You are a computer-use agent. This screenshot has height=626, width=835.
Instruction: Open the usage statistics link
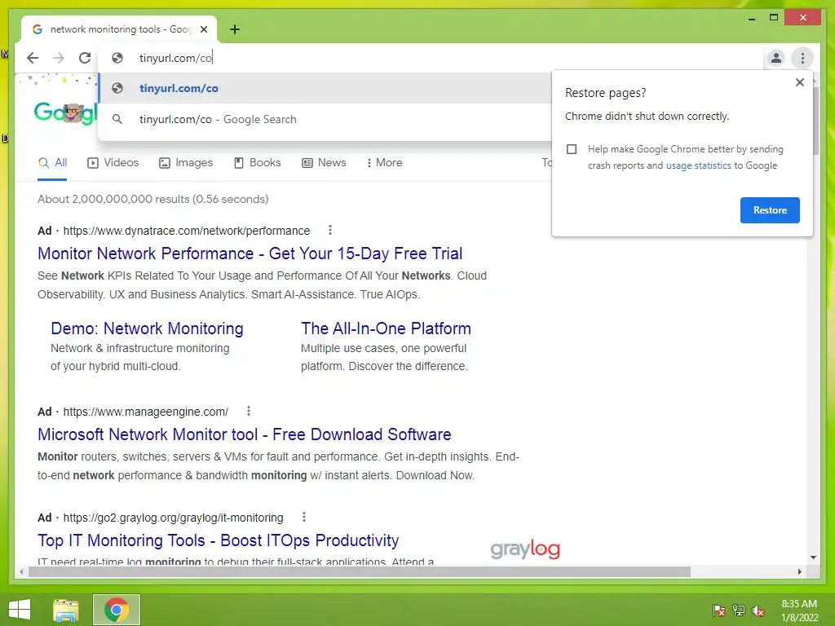[x=698, y=165]
